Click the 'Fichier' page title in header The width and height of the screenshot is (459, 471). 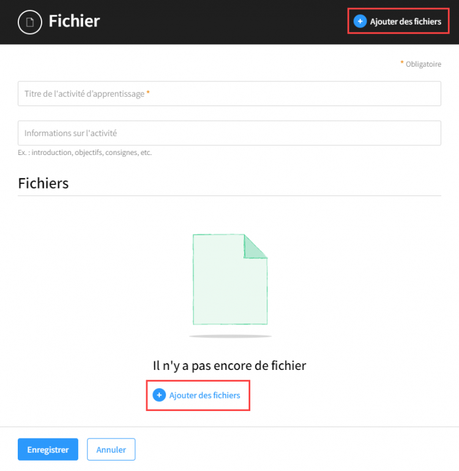click(74, 21)
